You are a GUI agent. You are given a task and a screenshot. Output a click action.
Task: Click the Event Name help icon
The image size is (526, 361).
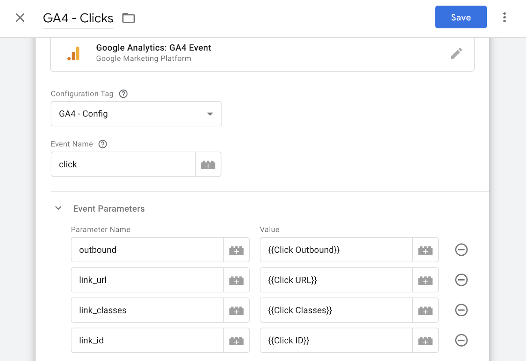103,144
